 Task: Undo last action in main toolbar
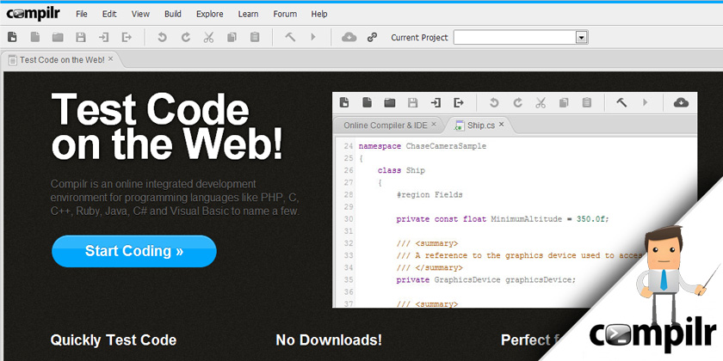point(162,37)
